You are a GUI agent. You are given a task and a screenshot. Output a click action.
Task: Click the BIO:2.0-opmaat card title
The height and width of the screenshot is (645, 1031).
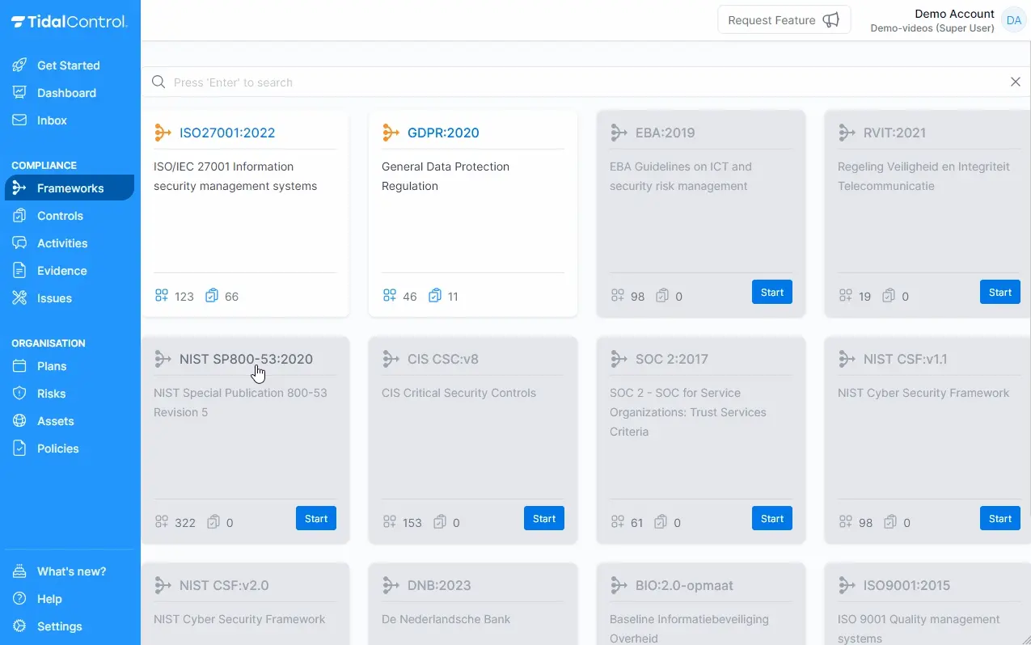[x=684, y=585]
